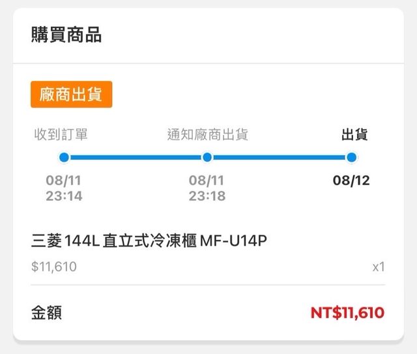The height and width of the screenshot is (354, 417).
Task: Click progress bar between 收到訂單 and 通知廠商出貨
Action: point(136,157)
